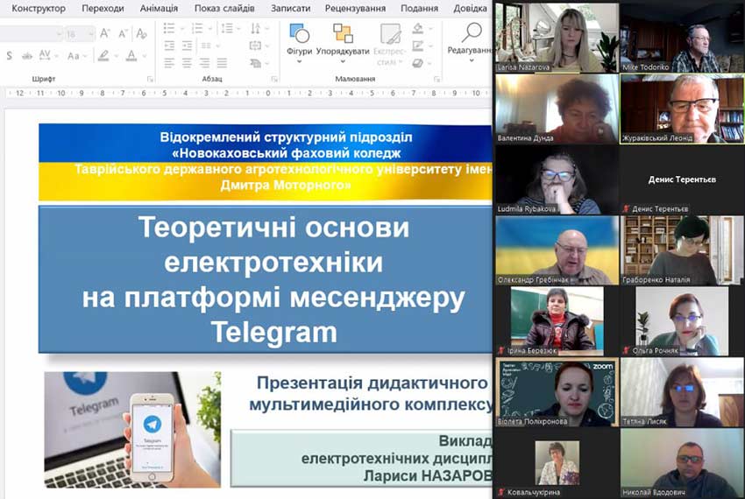Viewport: 745px width, 499px height.
Task: Apply the red font color swatch
Action: 131,55
